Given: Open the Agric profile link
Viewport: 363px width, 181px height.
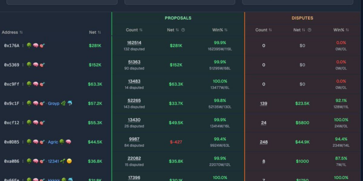Looking at the screenshot, I should [53, 142].
